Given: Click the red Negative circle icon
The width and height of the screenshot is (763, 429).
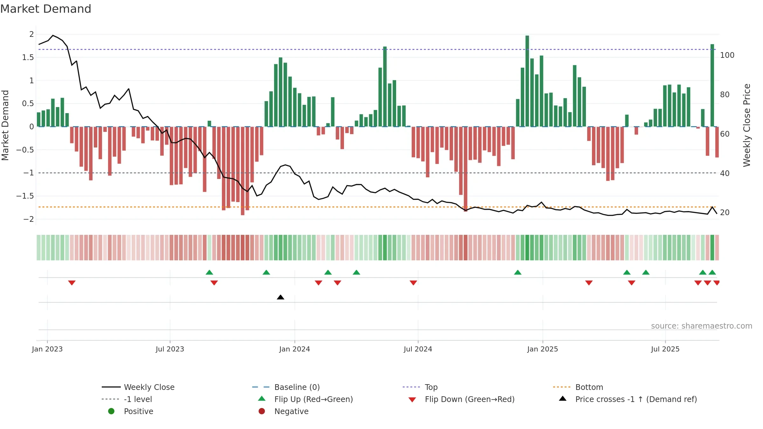Looking at the screenshot, I should [x=262, y=411].
